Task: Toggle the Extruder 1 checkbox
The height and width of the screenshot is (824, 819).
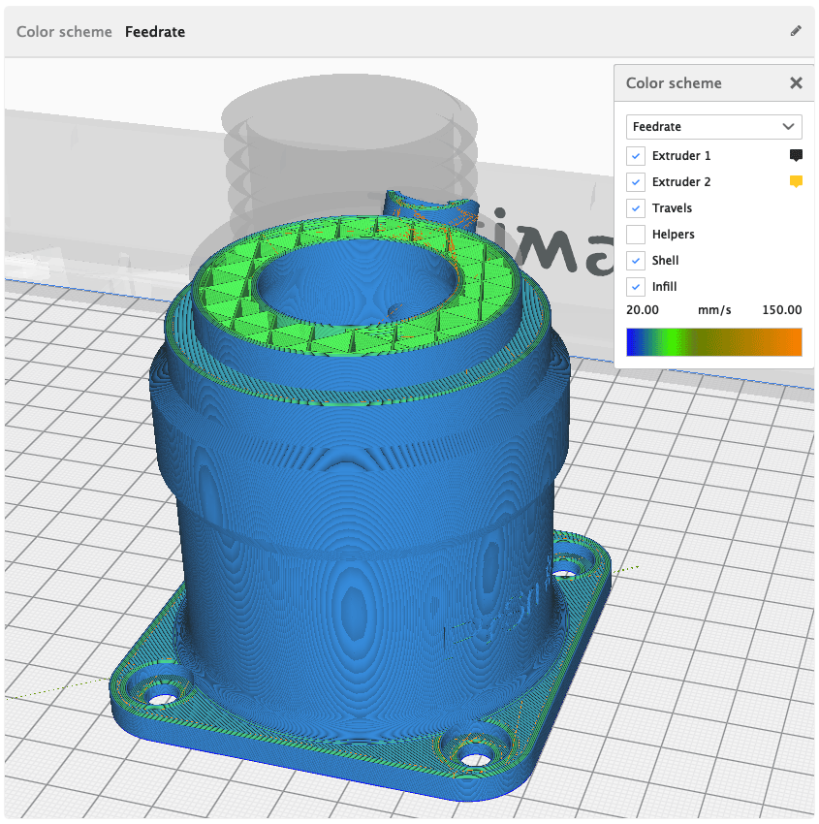Action: [x=636, y=156]
